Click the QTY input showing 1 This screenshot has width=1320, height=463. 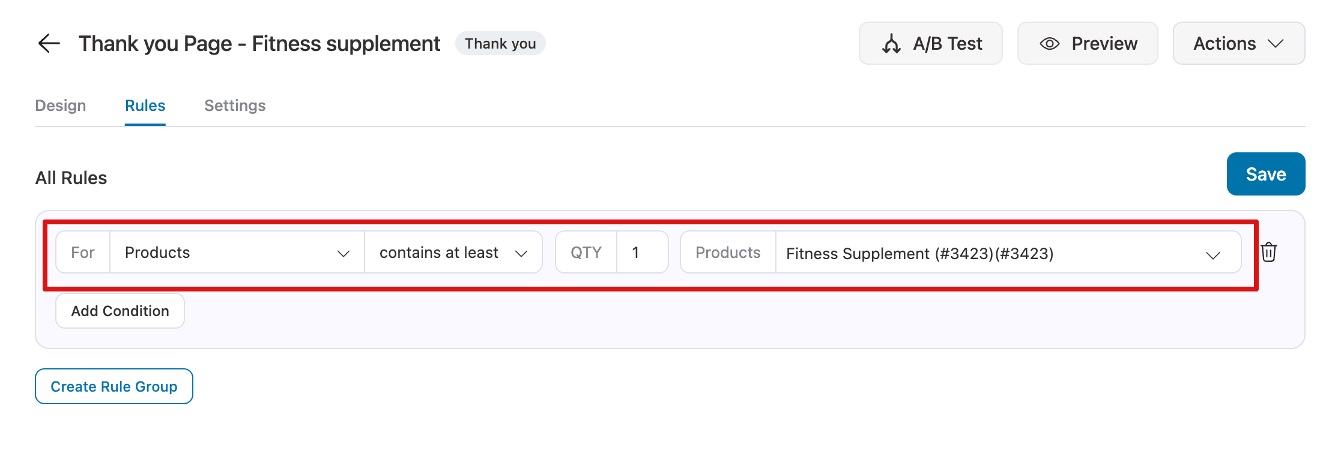(x=642, y=252)
